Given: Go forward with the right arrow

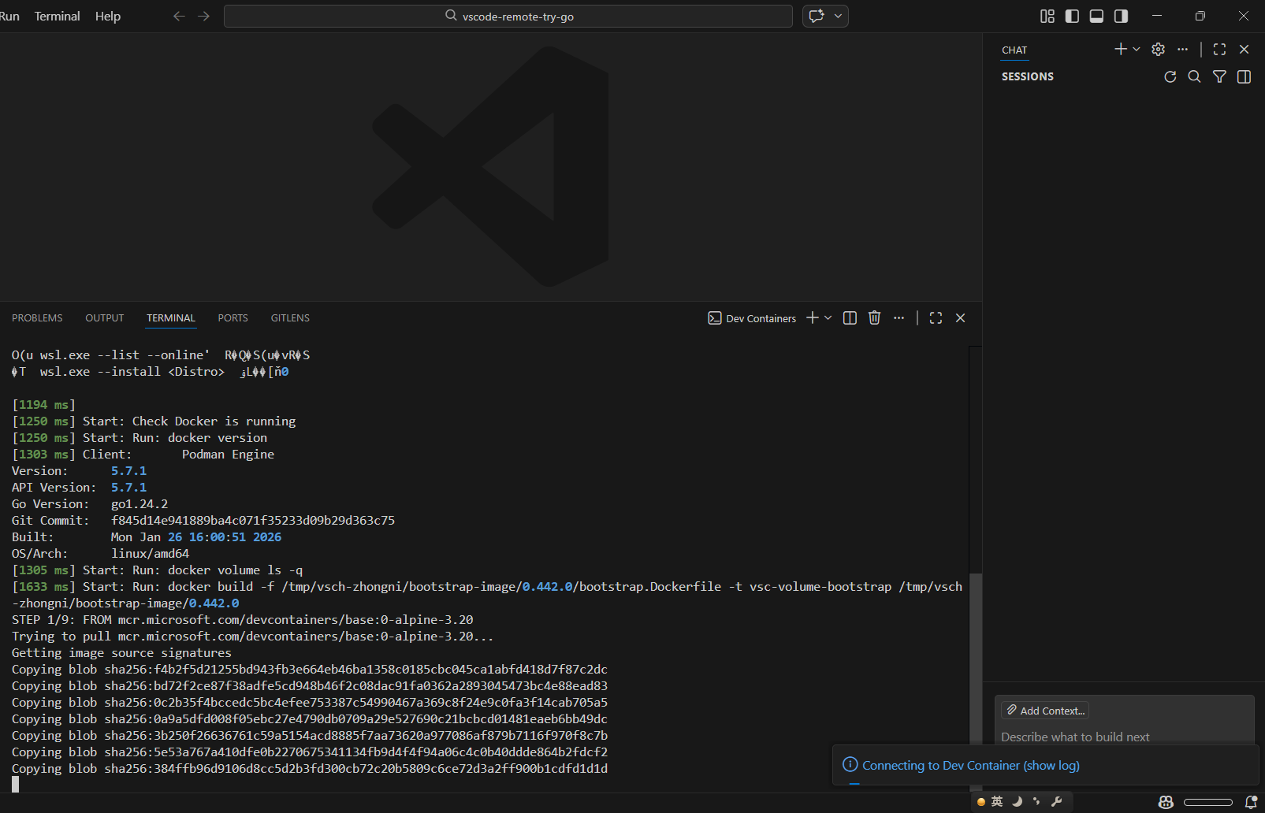Looking at the screenshot, I should click(204, 16).
